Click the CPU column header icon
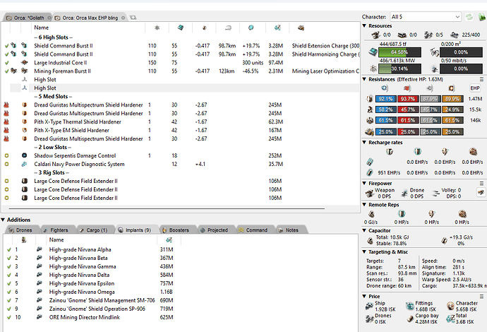The image size is (487, 332). coord(181,28)
